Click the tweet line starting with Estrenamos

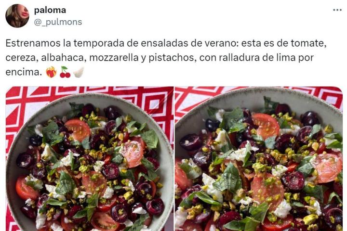pyautogui.click(x=166, y=43)
